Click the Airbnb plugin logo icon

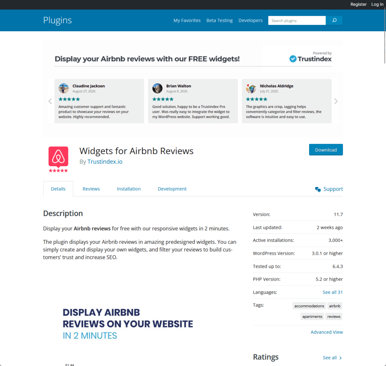click(58, 159)
